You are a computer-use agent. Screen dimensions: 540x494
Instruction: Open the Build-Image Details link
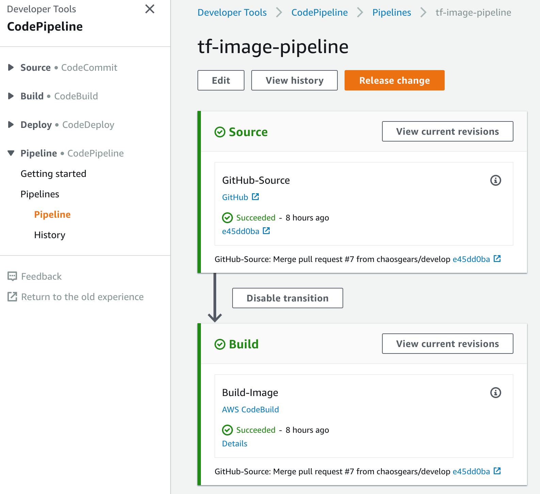click(x=235, y=444)
